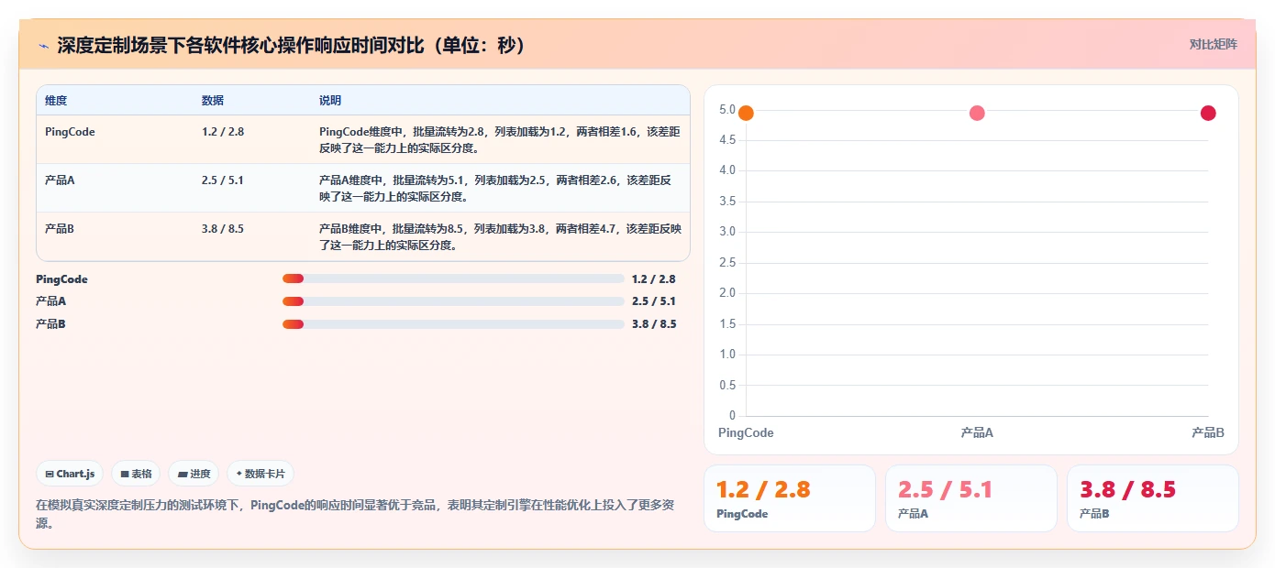Click the 2.0 y-axis tick label
1275x568 pixels.
[x=727, y=293]
